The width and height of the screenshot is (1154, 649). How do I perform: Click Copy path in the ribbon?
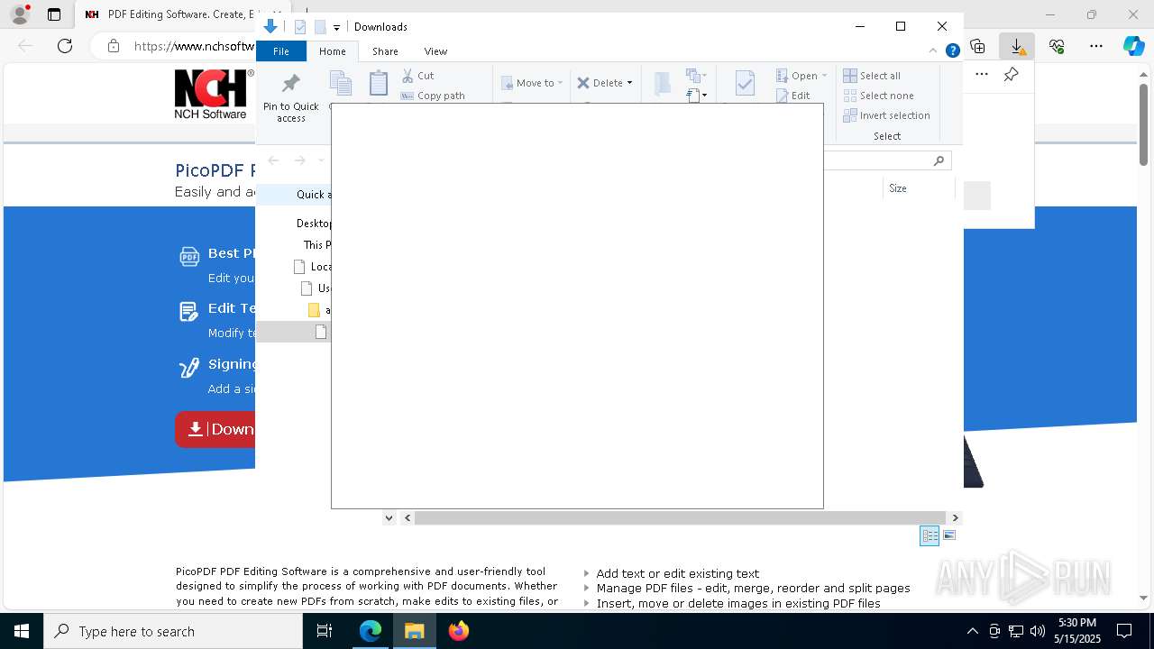[x=433, y=96]
